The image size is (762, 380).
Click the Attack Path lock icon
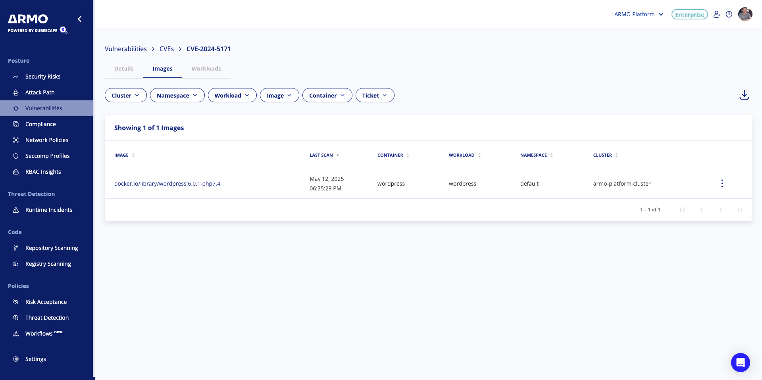point(16,92)
